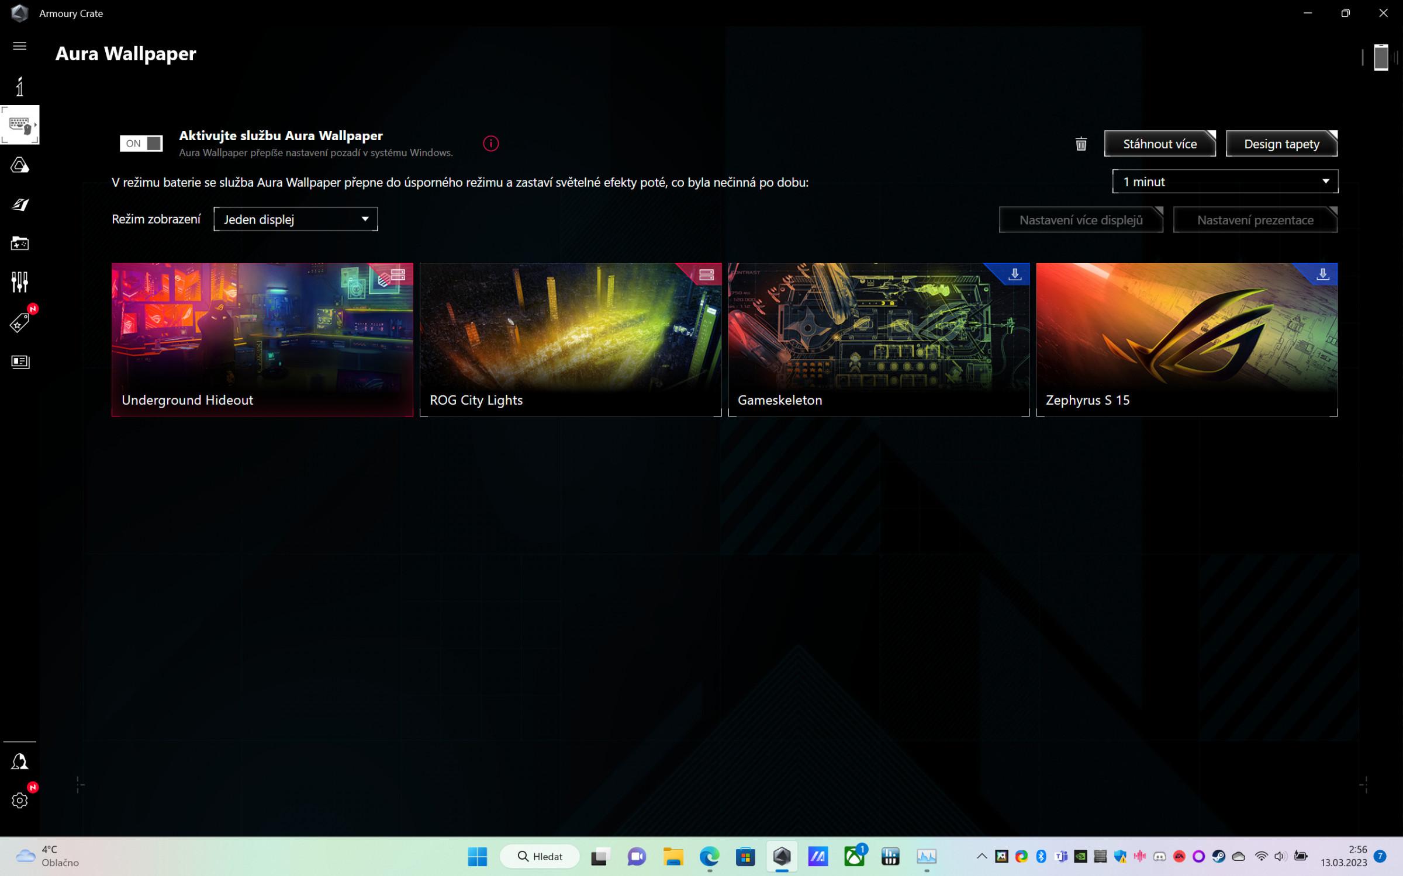Click Windows Security shield tray icon
The width and height of the screenshot is (1403, 876).
click(1120, 856)
